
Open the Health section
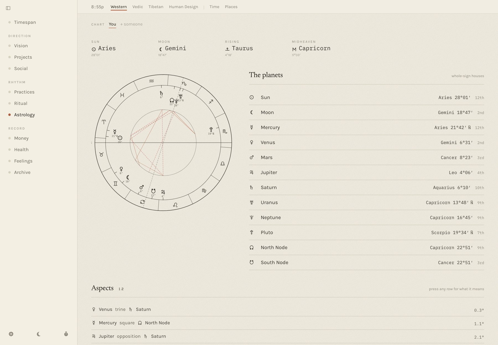[x=21, y=150]
